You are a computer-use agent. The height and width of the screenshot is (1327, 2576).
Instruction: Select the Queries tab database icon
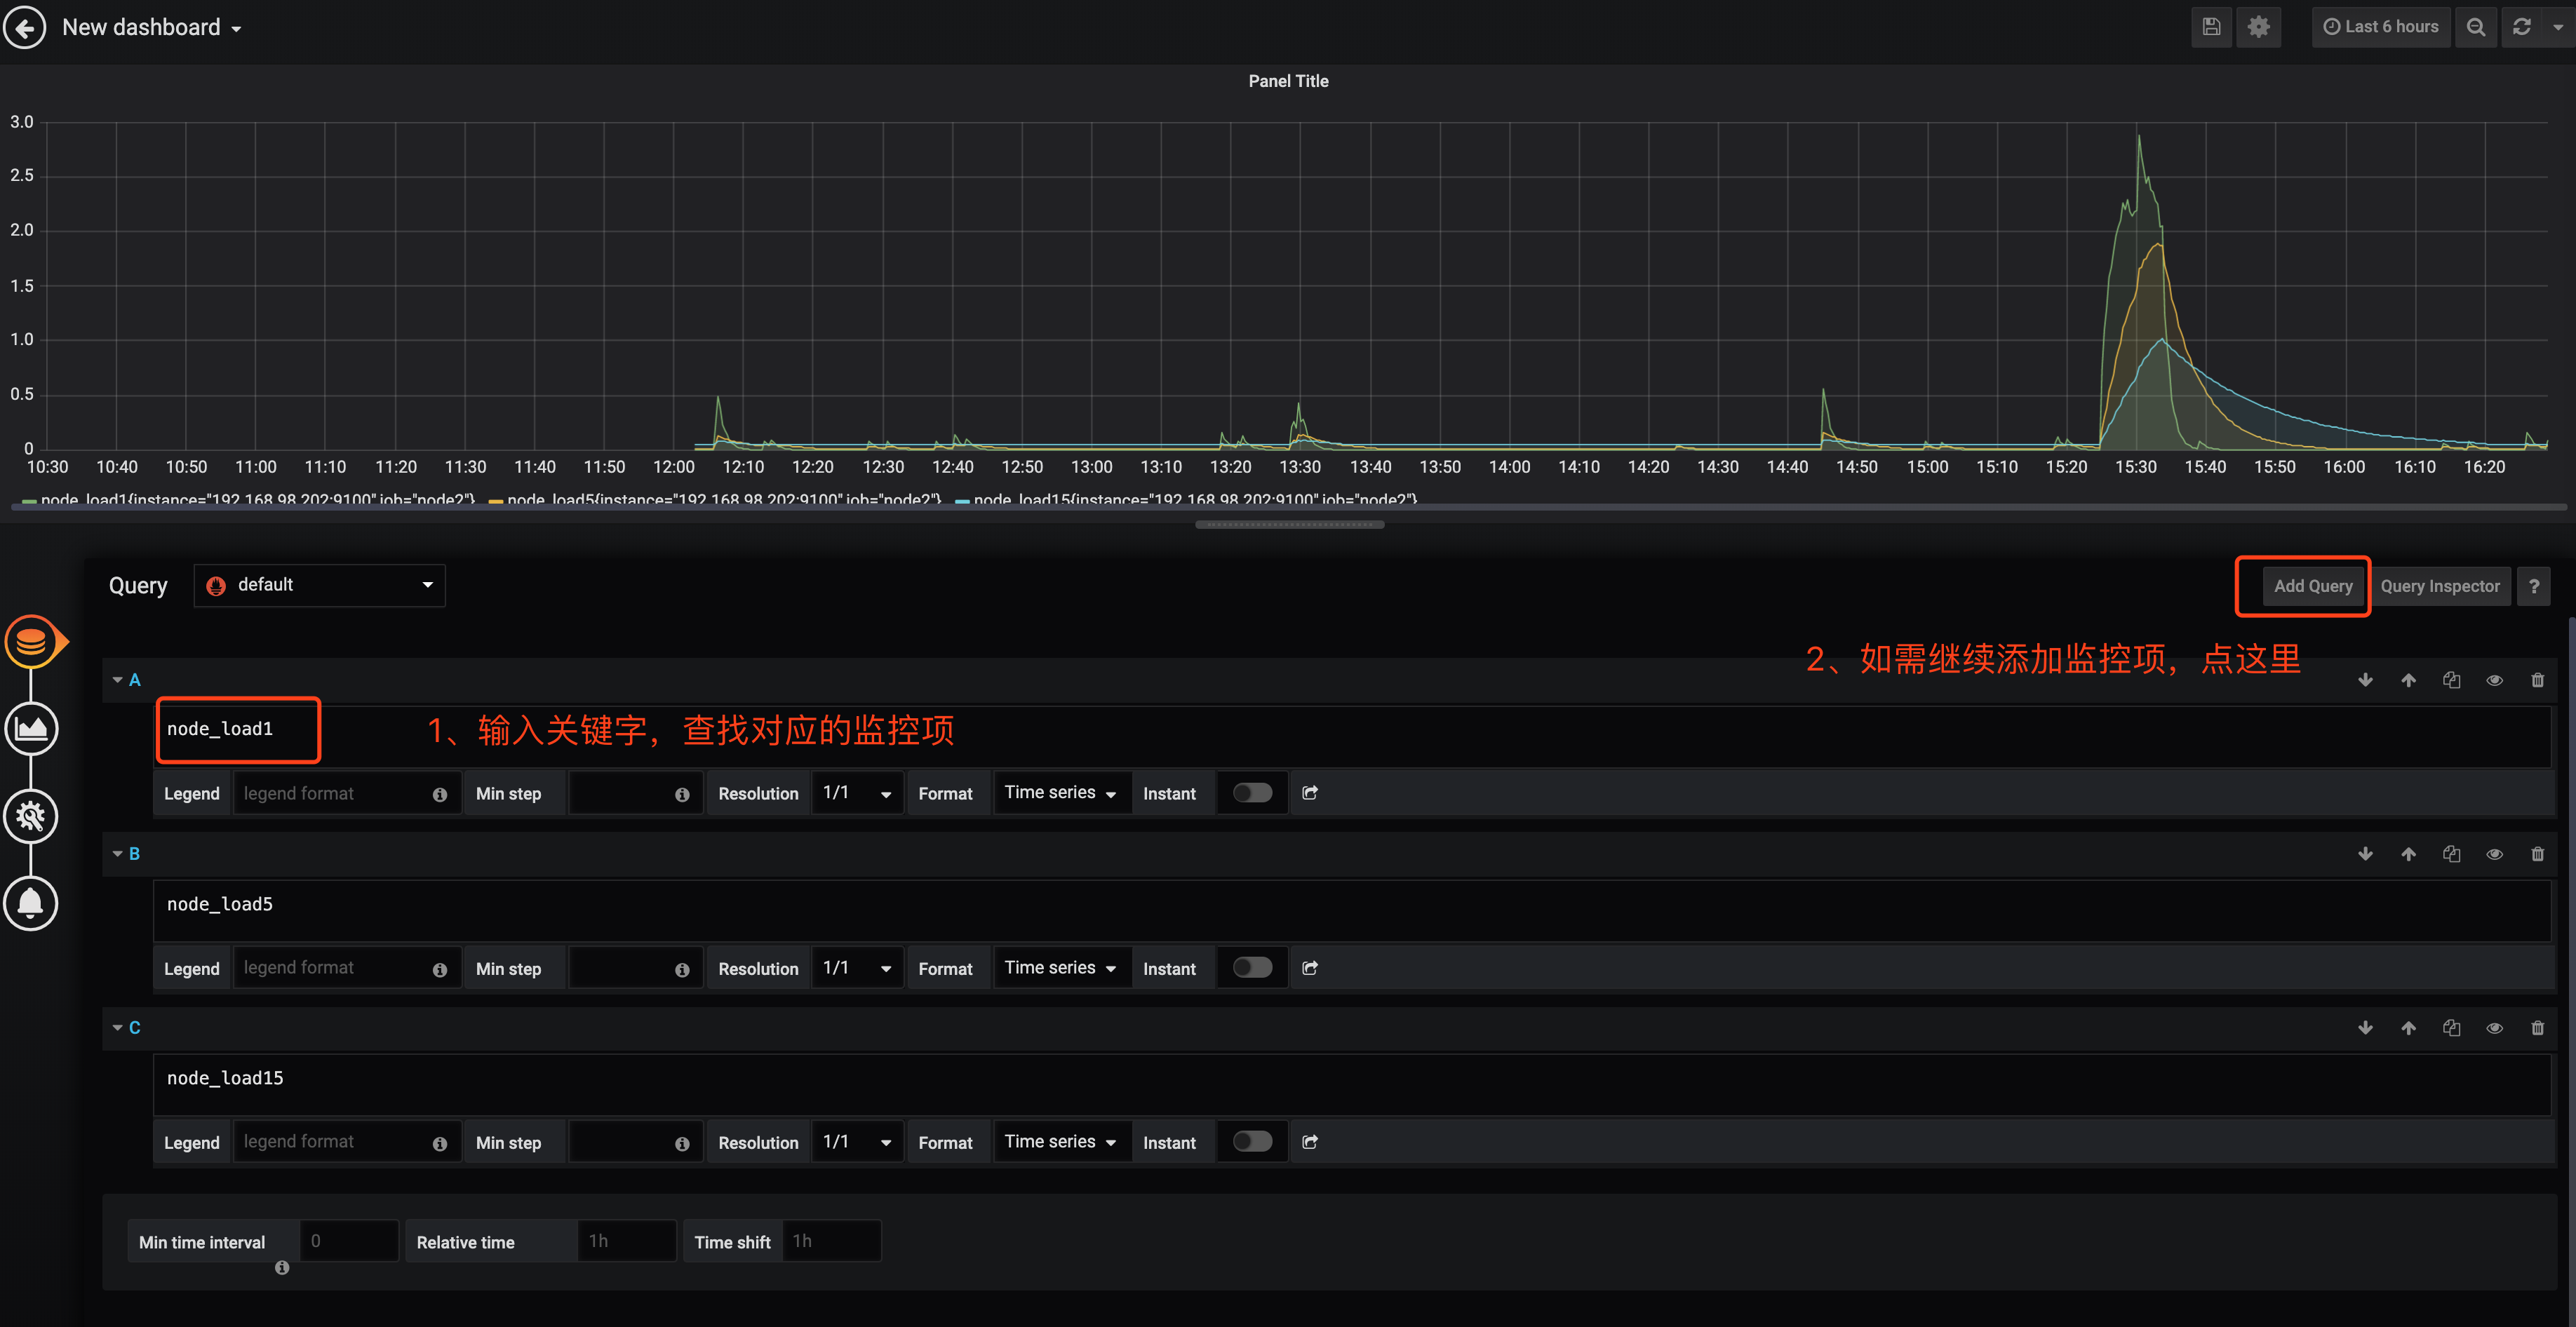click(32, 641)
